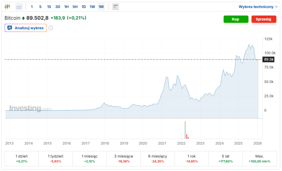The width and height of the screenshot is (282, 171).
Task: Enable the 1M timeframe
Action: 101,6
